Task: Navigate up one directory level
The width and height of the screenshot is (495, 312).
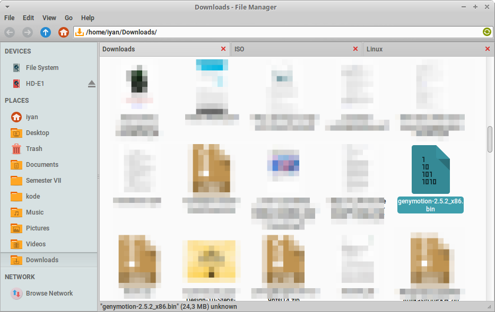Action: (46, 32)
